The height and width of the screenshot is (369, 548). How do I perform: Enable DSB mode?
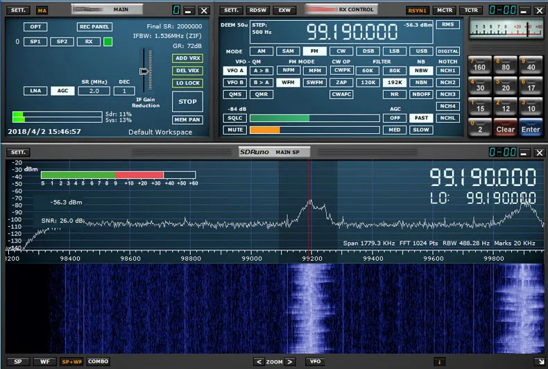coord(368,51)
